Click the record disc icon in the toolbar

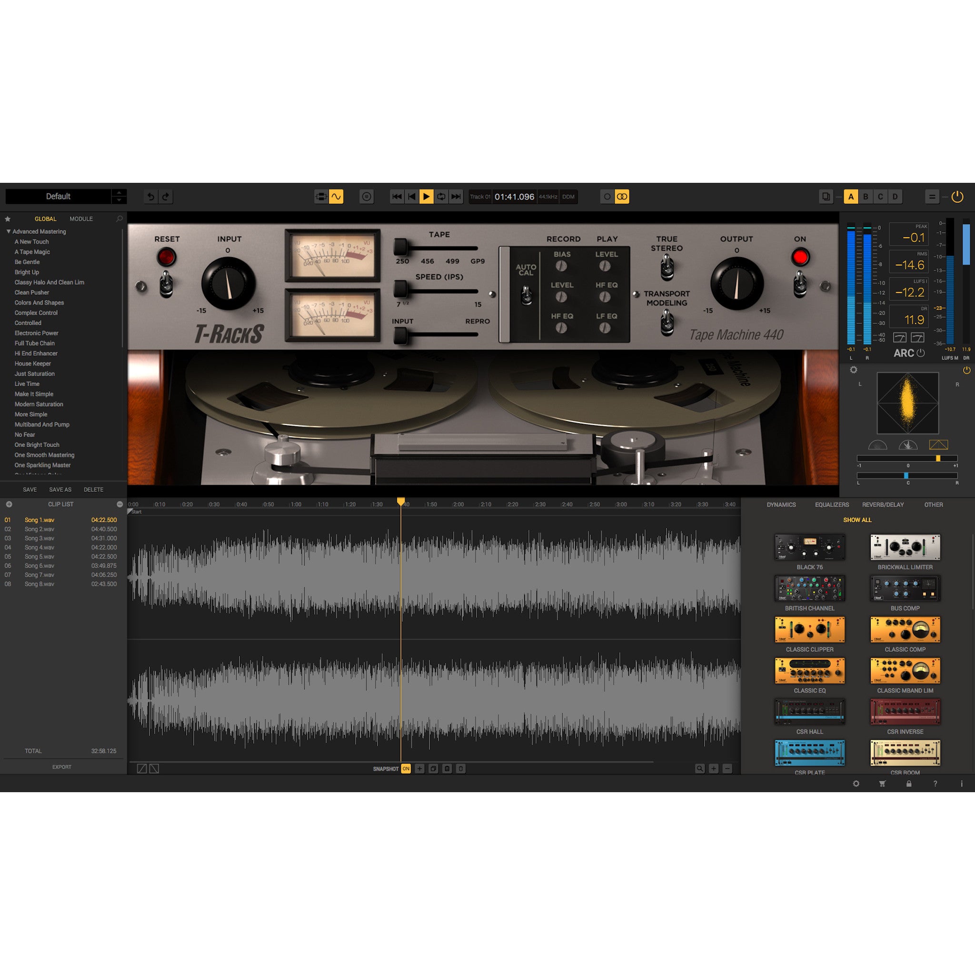[x=367, y=196]
